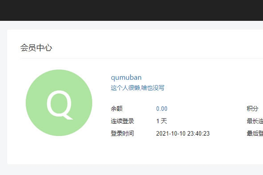Click the dark top navigation bar
This screenshot has height=175, width=263.
[131, 10]
